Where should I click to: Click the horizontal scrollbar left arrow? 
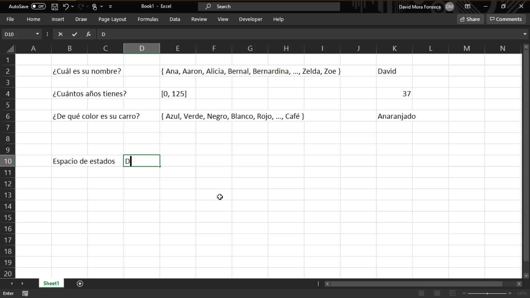[327, 284]
